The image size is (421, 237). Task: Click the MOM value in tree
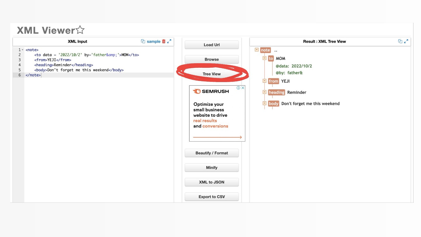pos(281,59)
